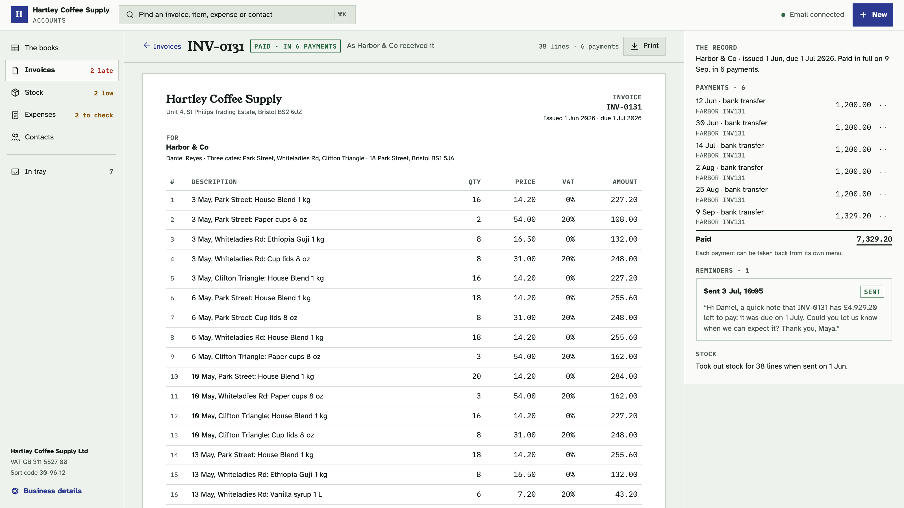
Task: Open menu for 30 Jun payment
Action: pyautogui.click(x=883, y=128)
